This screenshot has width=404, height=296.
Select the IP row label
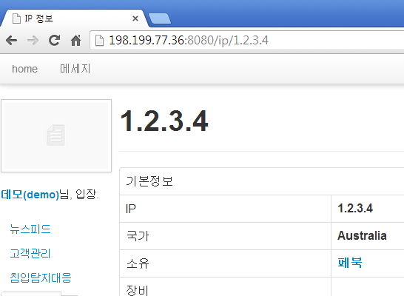(x=131, y=209)
